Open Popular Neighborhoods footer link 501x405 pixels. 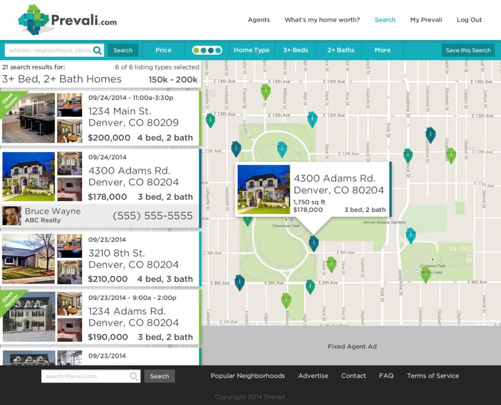tap(248, 376)
